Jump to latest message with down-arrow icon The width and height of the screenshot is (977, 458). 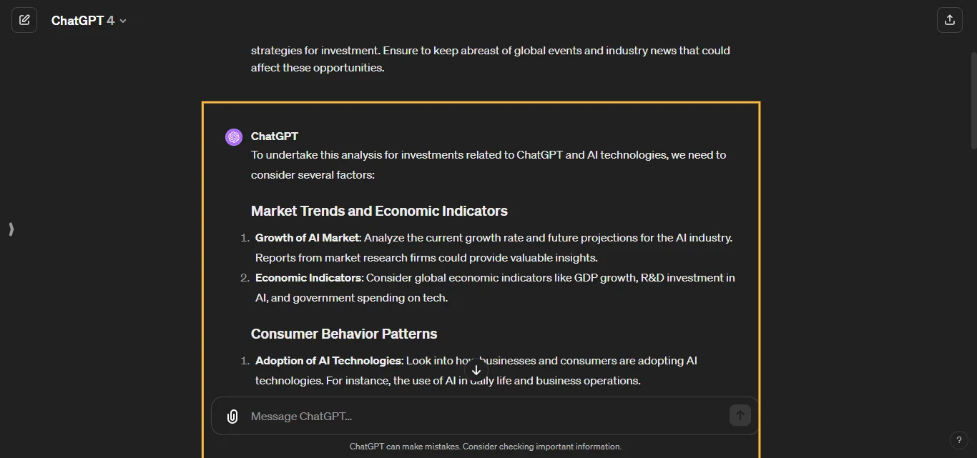point(476,370)
